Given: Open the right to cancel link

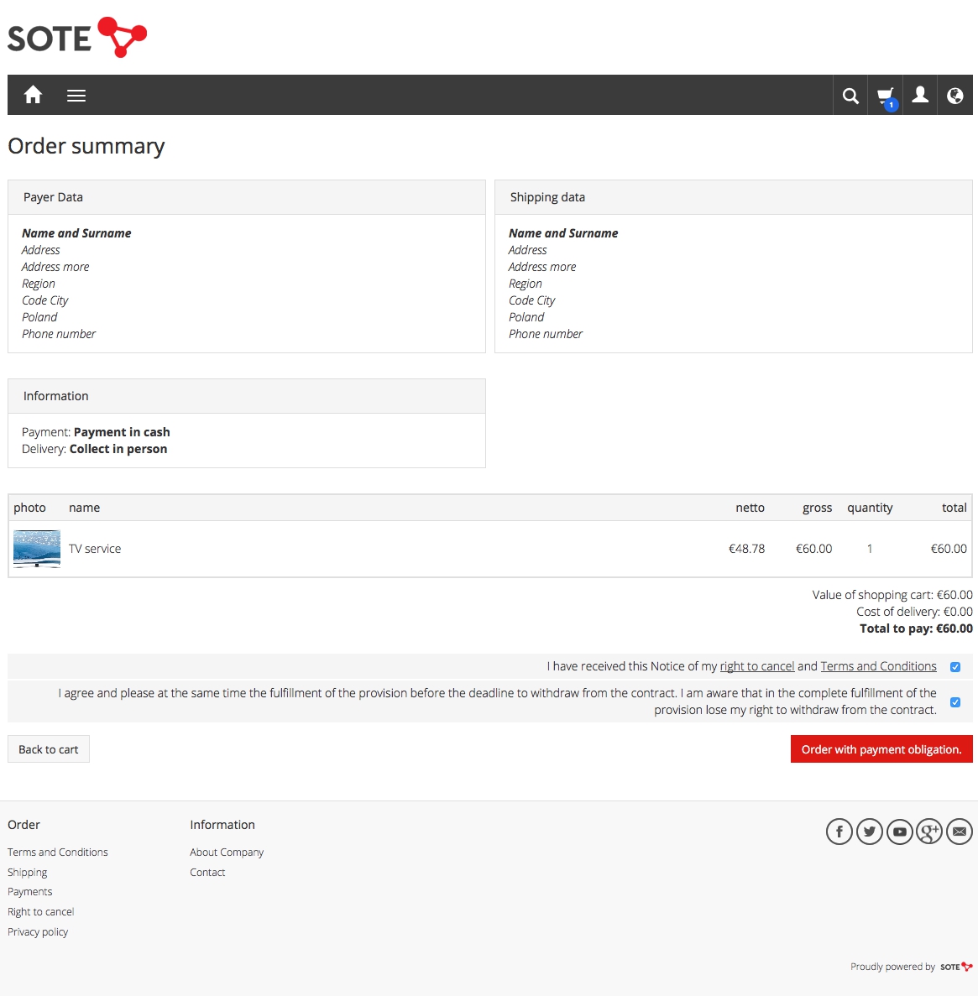Looking at the screenshot, I should pyautogui.click(x=757, y=666).
